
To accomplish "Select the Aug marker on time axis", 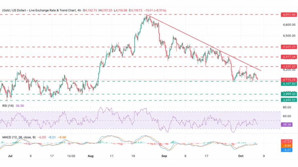I will 91,156.
